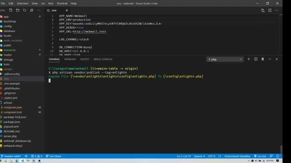The width and height of the screenshot is (291, 163).
Task: Follow the http://webmall.test link in editor
Action: pos(90,31)
